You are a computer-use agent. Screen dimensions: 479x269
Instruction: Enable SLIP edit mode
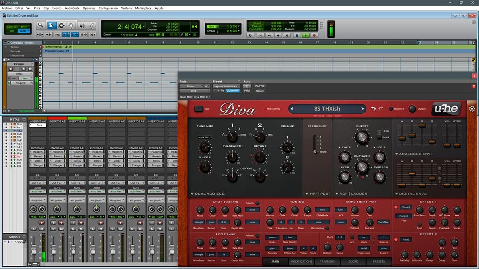[x=13, y=30]
